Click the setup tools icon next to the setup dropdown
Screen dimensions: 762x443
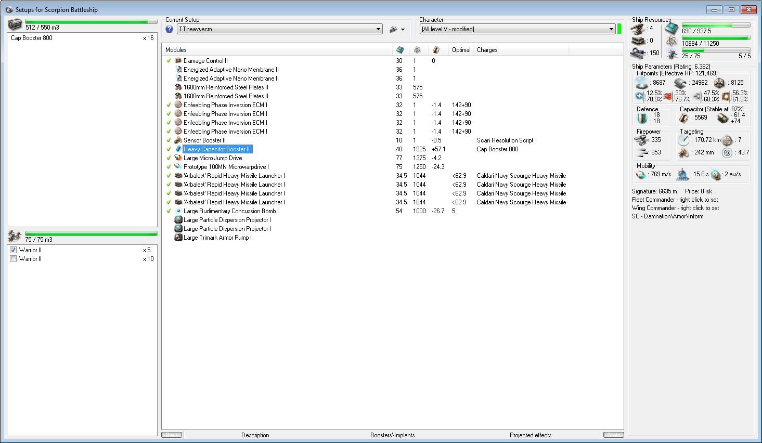tap(393, 29)
